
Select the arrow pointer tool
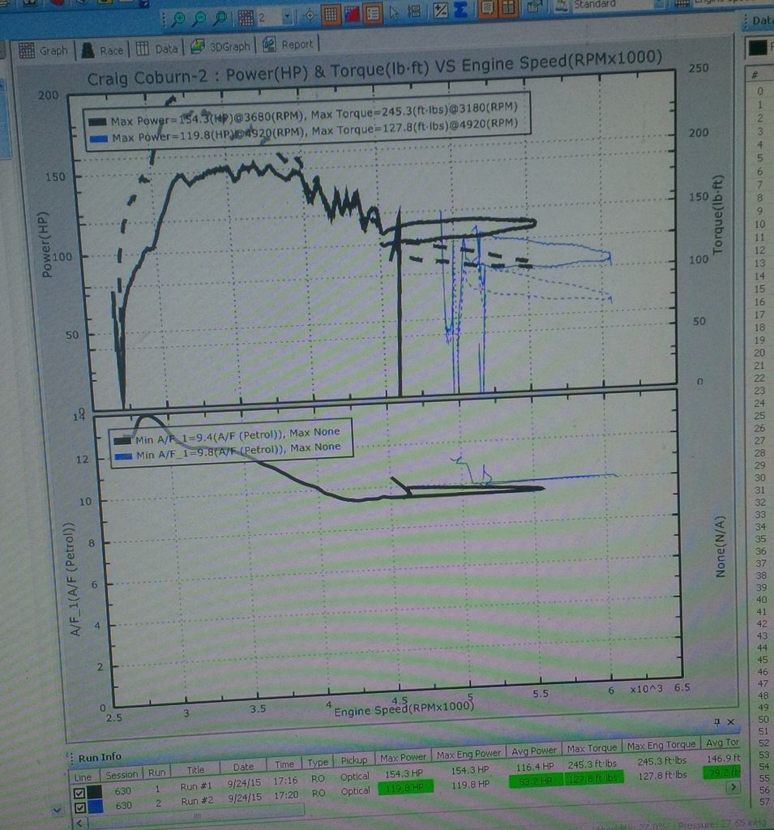click(394, 12)
